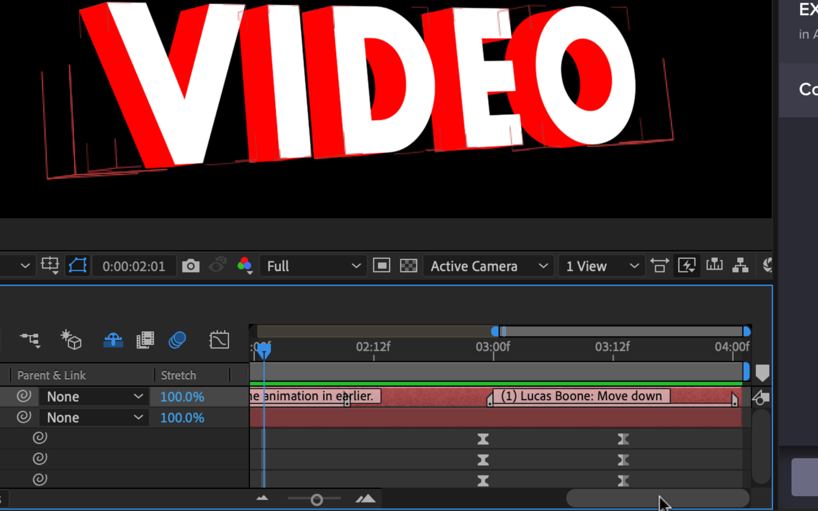Toggle the Frame Blending switch
Screen dimensions: 818x511
(x=145, y=340)
